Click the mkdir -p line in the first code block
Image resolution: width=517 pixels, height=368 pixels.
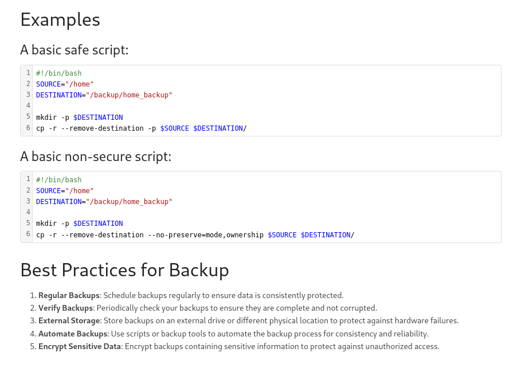(79, 118)
